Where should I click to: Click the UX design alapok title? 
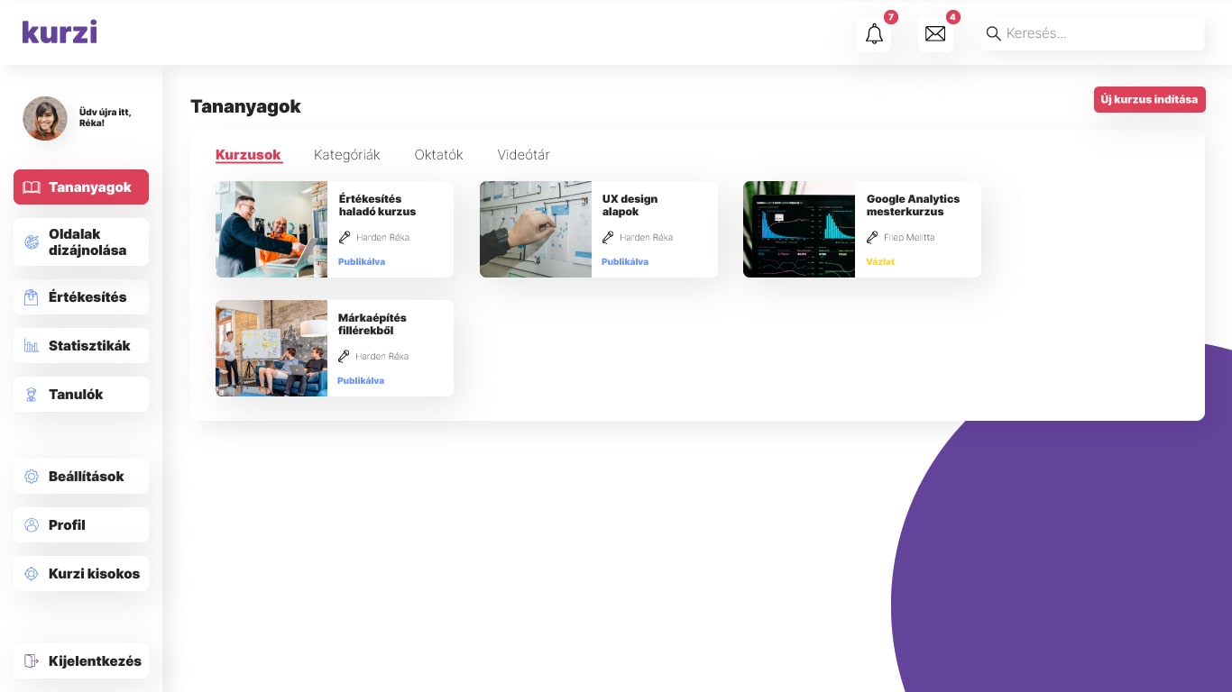(630, 205)
